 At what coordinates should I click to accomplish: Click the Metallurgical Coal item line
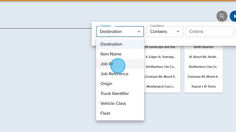click(161, 86)
